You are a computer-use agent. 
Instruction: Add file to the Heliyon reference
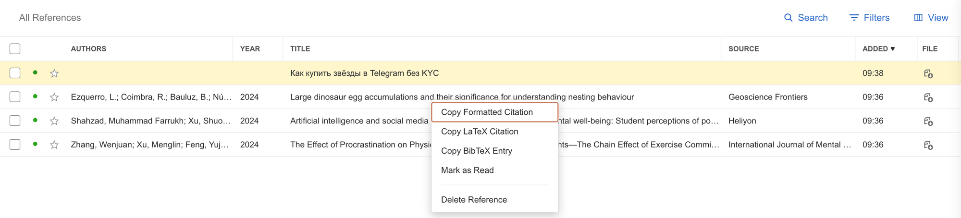tap(928, 121)
